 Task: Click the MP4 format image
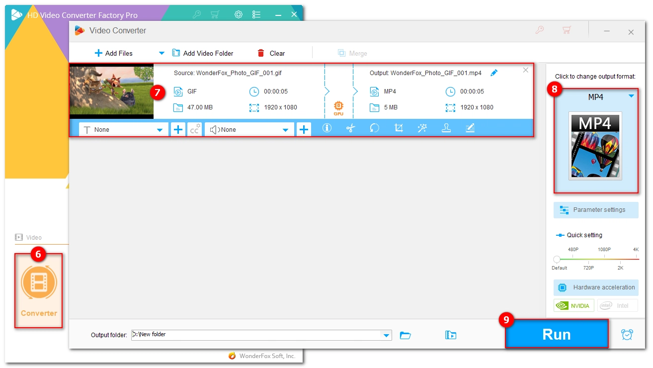pyautogui.click(x=595, y=146)
